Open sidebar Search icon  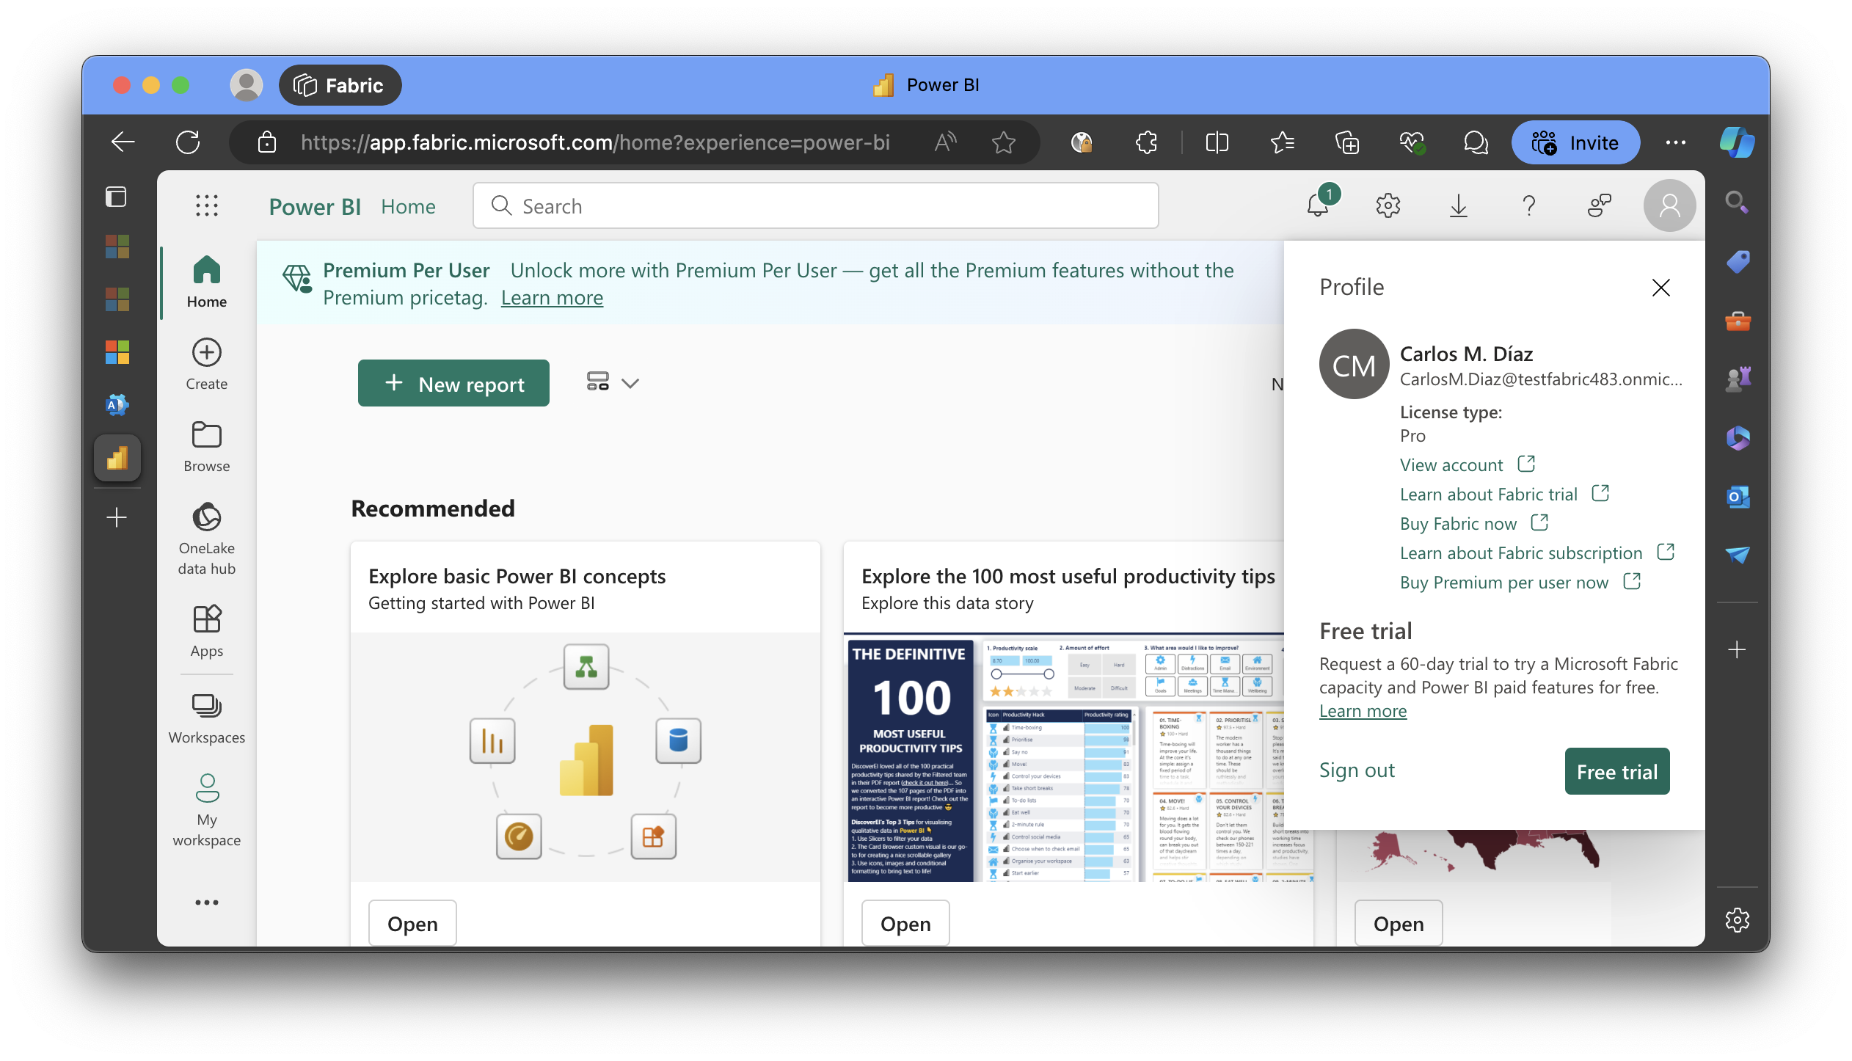click(x=1737, y=203)
